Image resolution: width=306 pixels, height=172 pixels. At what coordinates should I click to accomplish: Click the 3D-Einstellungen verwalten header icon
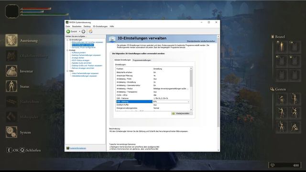pyautogui.click(x=112, y=39)
